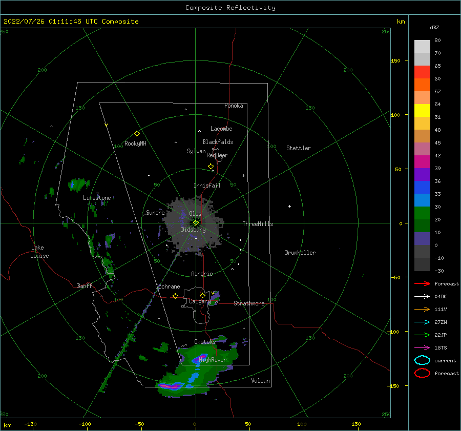This screenshot has height=431, width=461.
Task: Click the white 04DK arrow legend icon
Action: pos(422,297)
